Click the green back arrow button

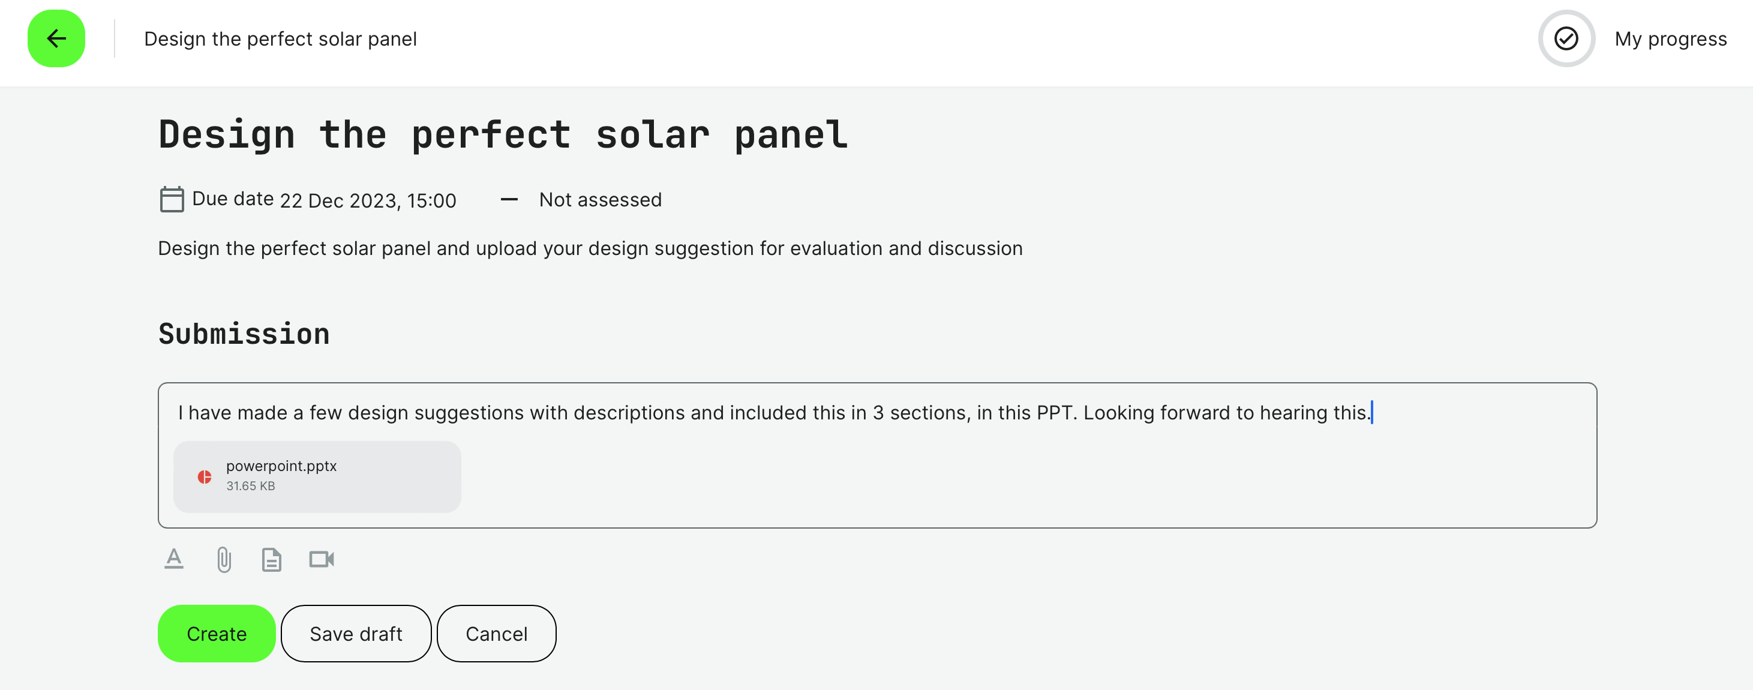(56, 39)
